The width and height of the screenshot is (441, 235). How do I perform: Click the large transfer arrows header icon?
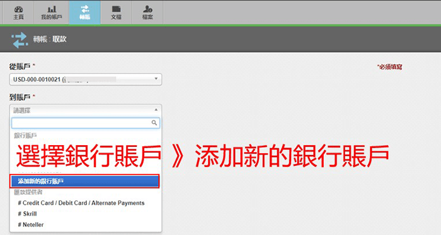point(20,40)
